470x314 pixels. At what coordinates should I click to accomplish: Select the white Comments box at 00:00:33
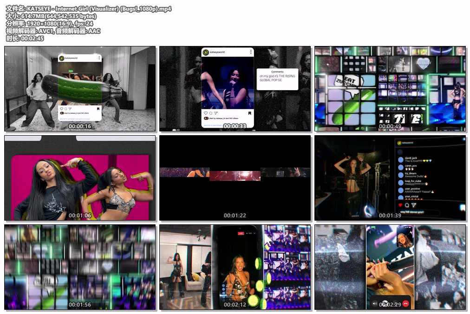coord(277,79)
